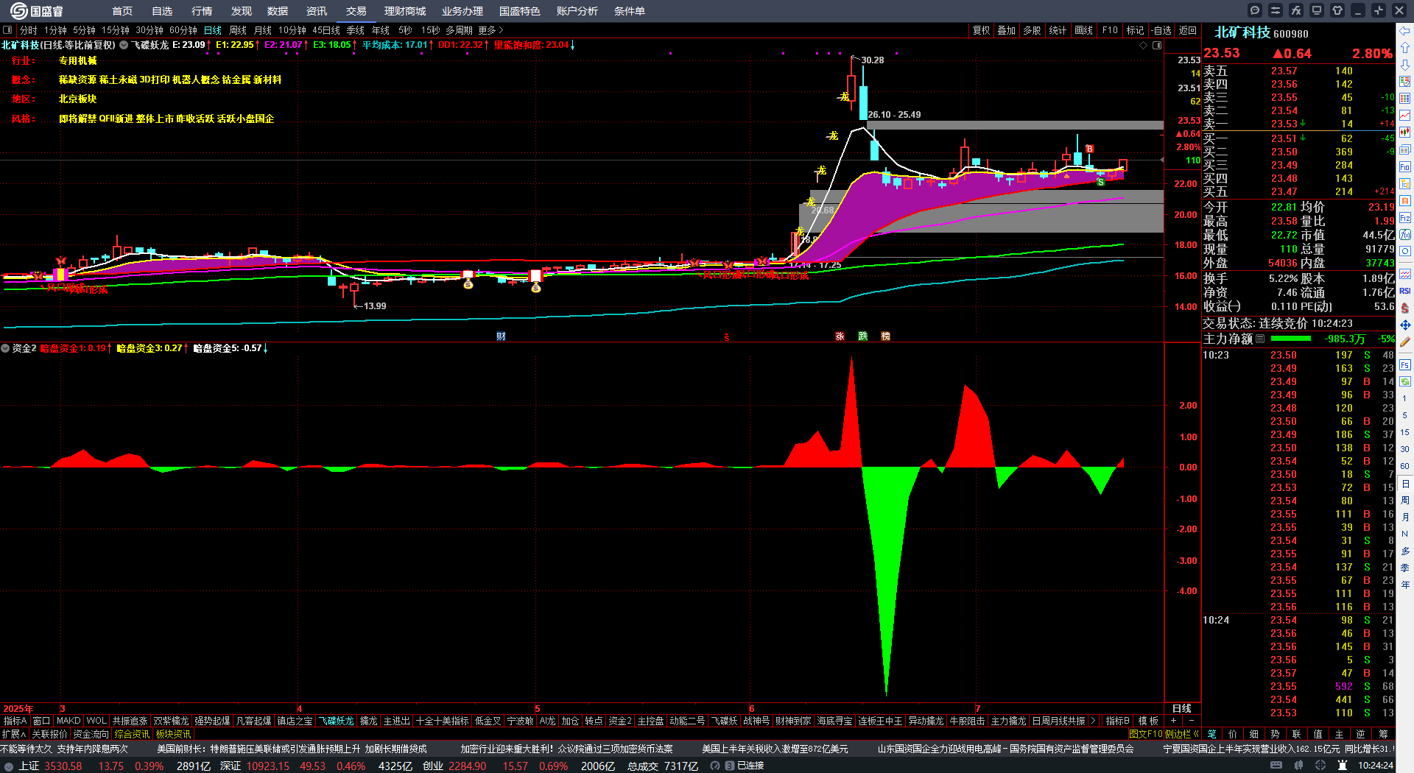Image resolution: width=1414 pixels, height=773 pixels.
Task: Open the 理财商城 menu
Action: pos(405,11)
